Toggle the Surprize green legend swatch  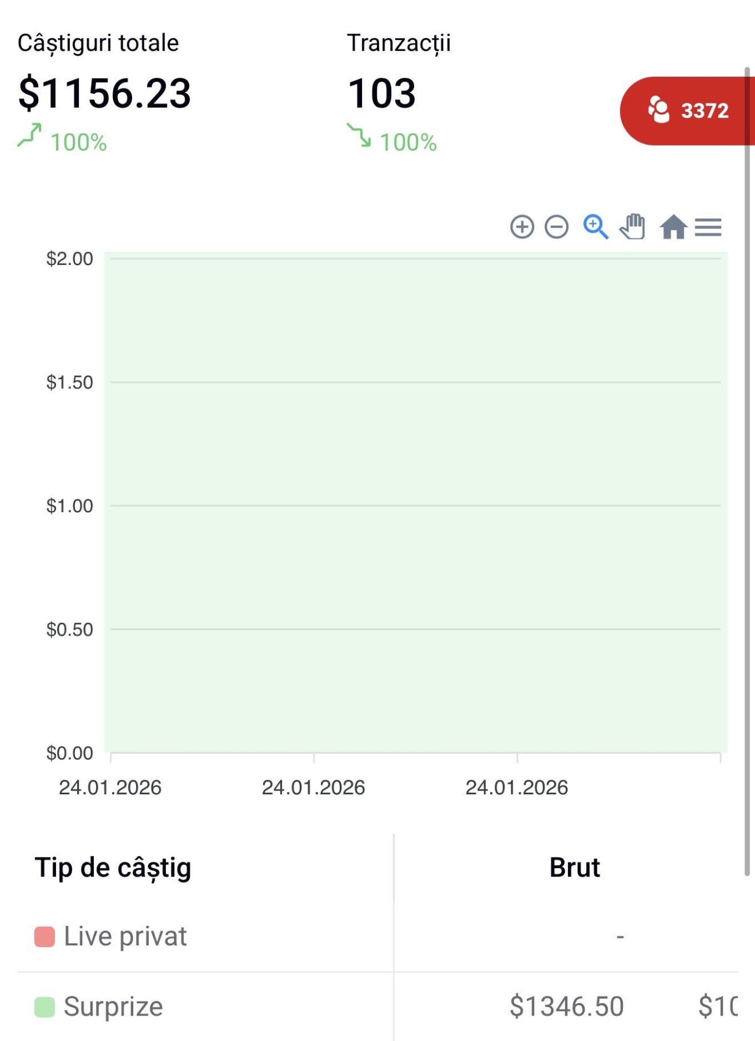click(44, 1007)
